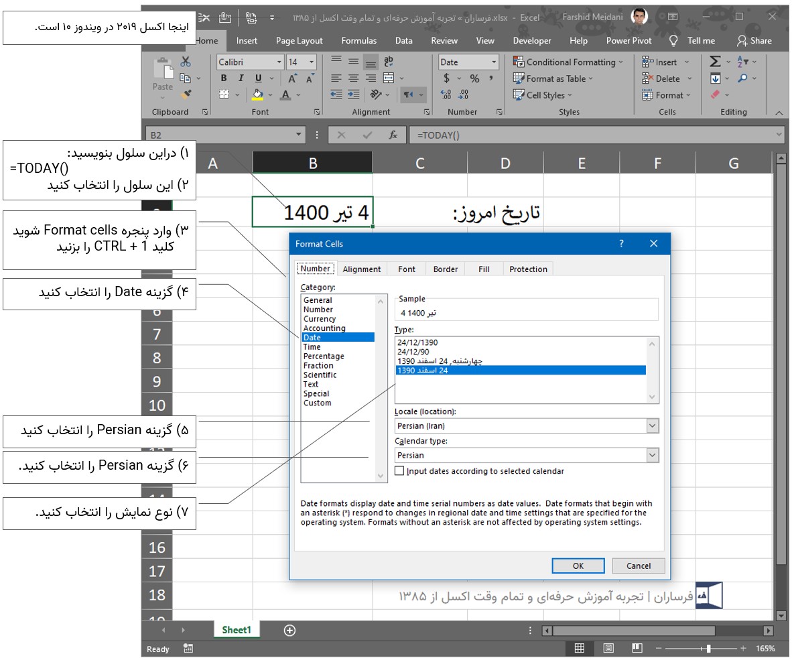Apply the Percent Style format
The width and height of the screenshot is (792, 660).
[474, 78]
